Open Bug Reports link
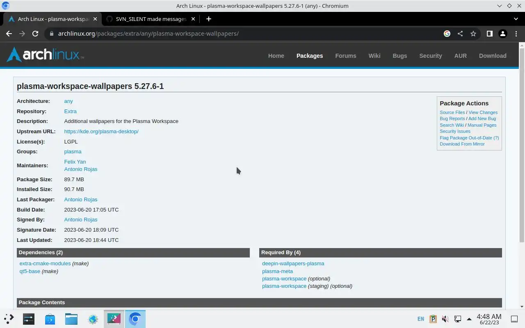 452,118
